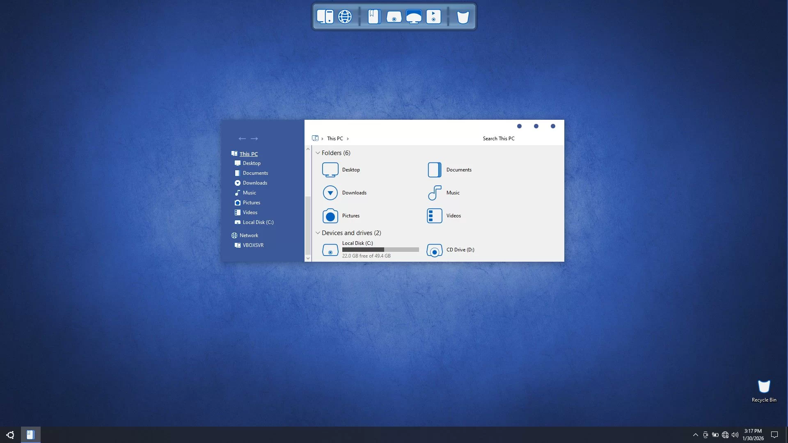Open the computer icon in top dock
The height and width of the screenshot is (443, 788).
(325, 17)
